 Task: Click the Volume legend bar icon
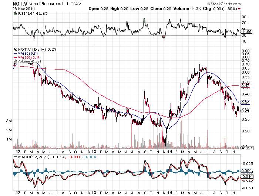[x=15, y=62]
